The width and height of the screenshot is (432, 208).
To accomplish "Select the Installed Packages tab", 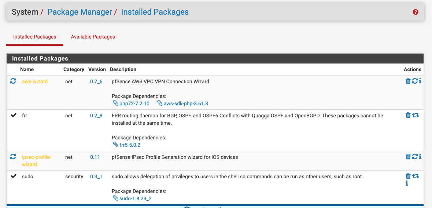I will click(34, 37).
